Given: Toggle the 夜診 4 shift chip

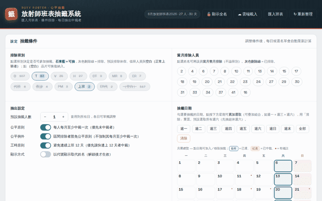Looking at the screenshot, I should 42,86.
